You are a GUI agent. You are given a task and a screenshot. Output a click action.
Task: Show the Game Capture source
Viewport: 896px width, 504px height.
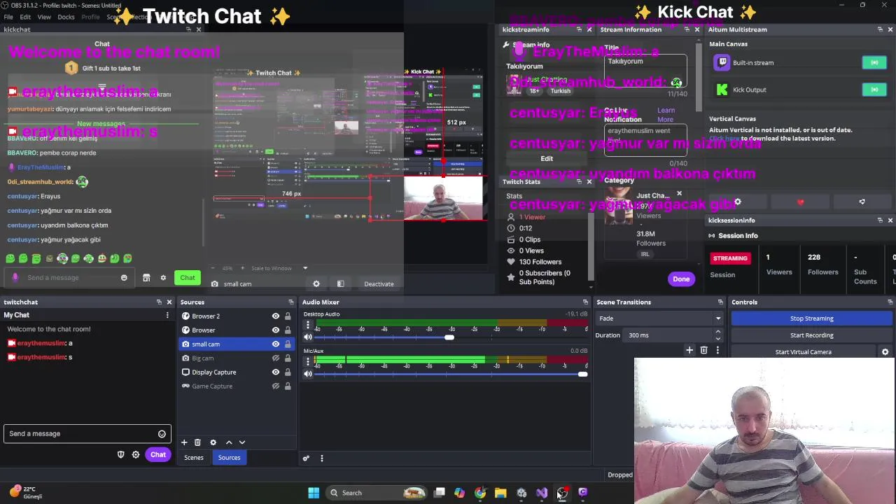[276, 386]
